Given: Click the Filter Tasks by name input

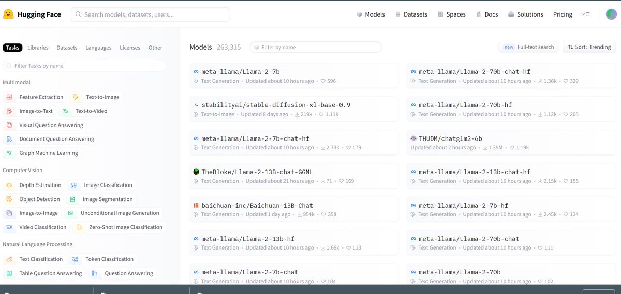Looking at the screenshot, I should [84, 66].
